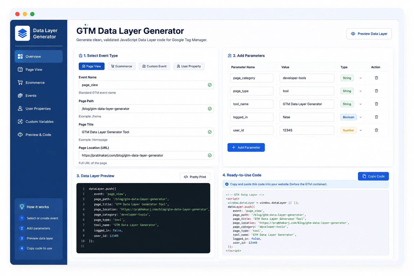Click the Pretty Print button
This screenshot has width=414, height=276.
[195, 177]
